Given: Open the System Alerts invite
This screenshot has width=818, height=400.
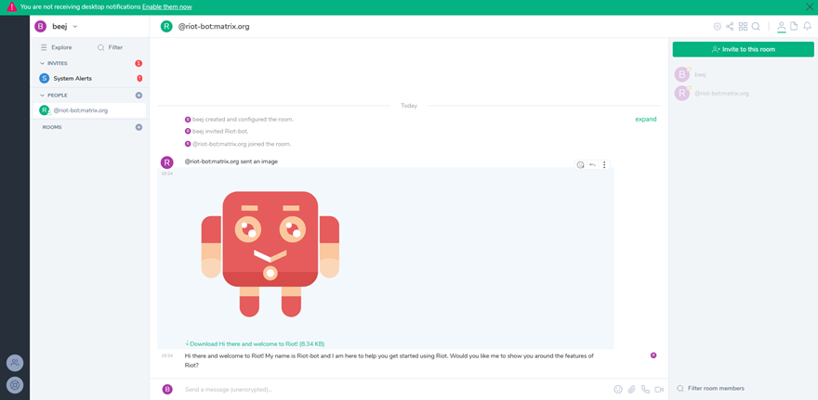Looking at the screenshot, I should pyautogui.click(x=89, y=79).
